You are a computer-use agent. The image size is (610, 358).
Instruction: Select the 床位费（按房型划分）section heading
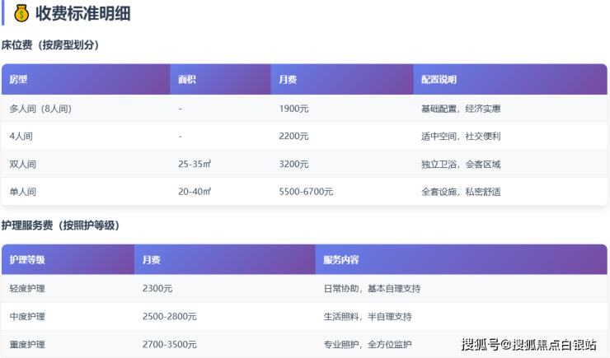click(50, 45)
